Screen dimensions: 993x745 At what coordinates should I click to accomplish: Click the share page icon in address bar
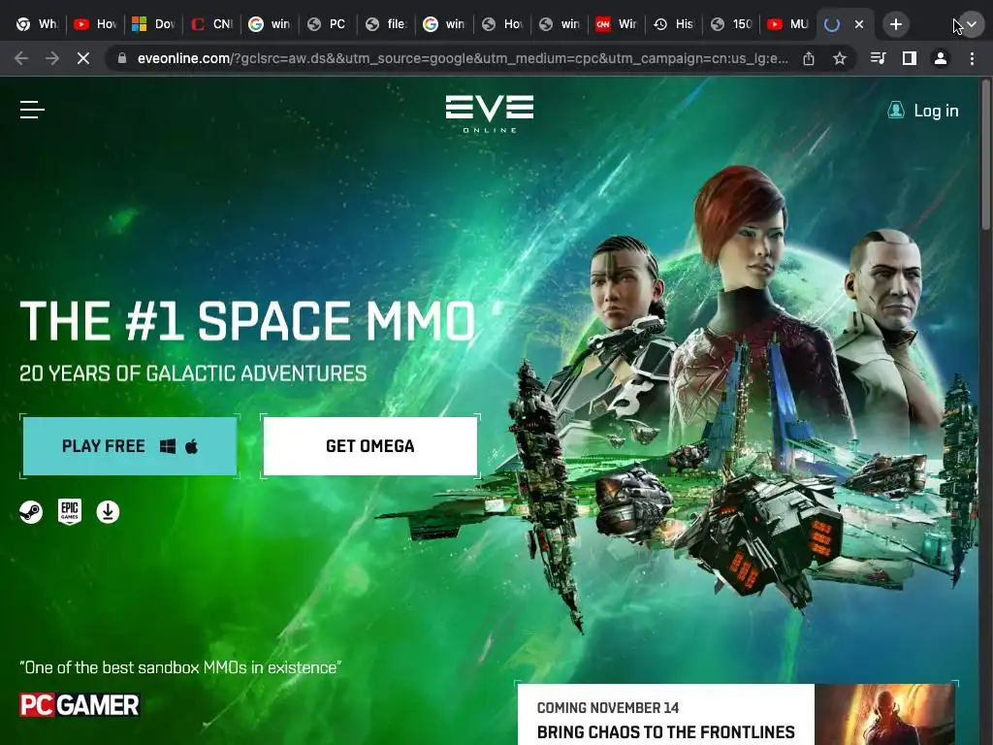(809, 58)
